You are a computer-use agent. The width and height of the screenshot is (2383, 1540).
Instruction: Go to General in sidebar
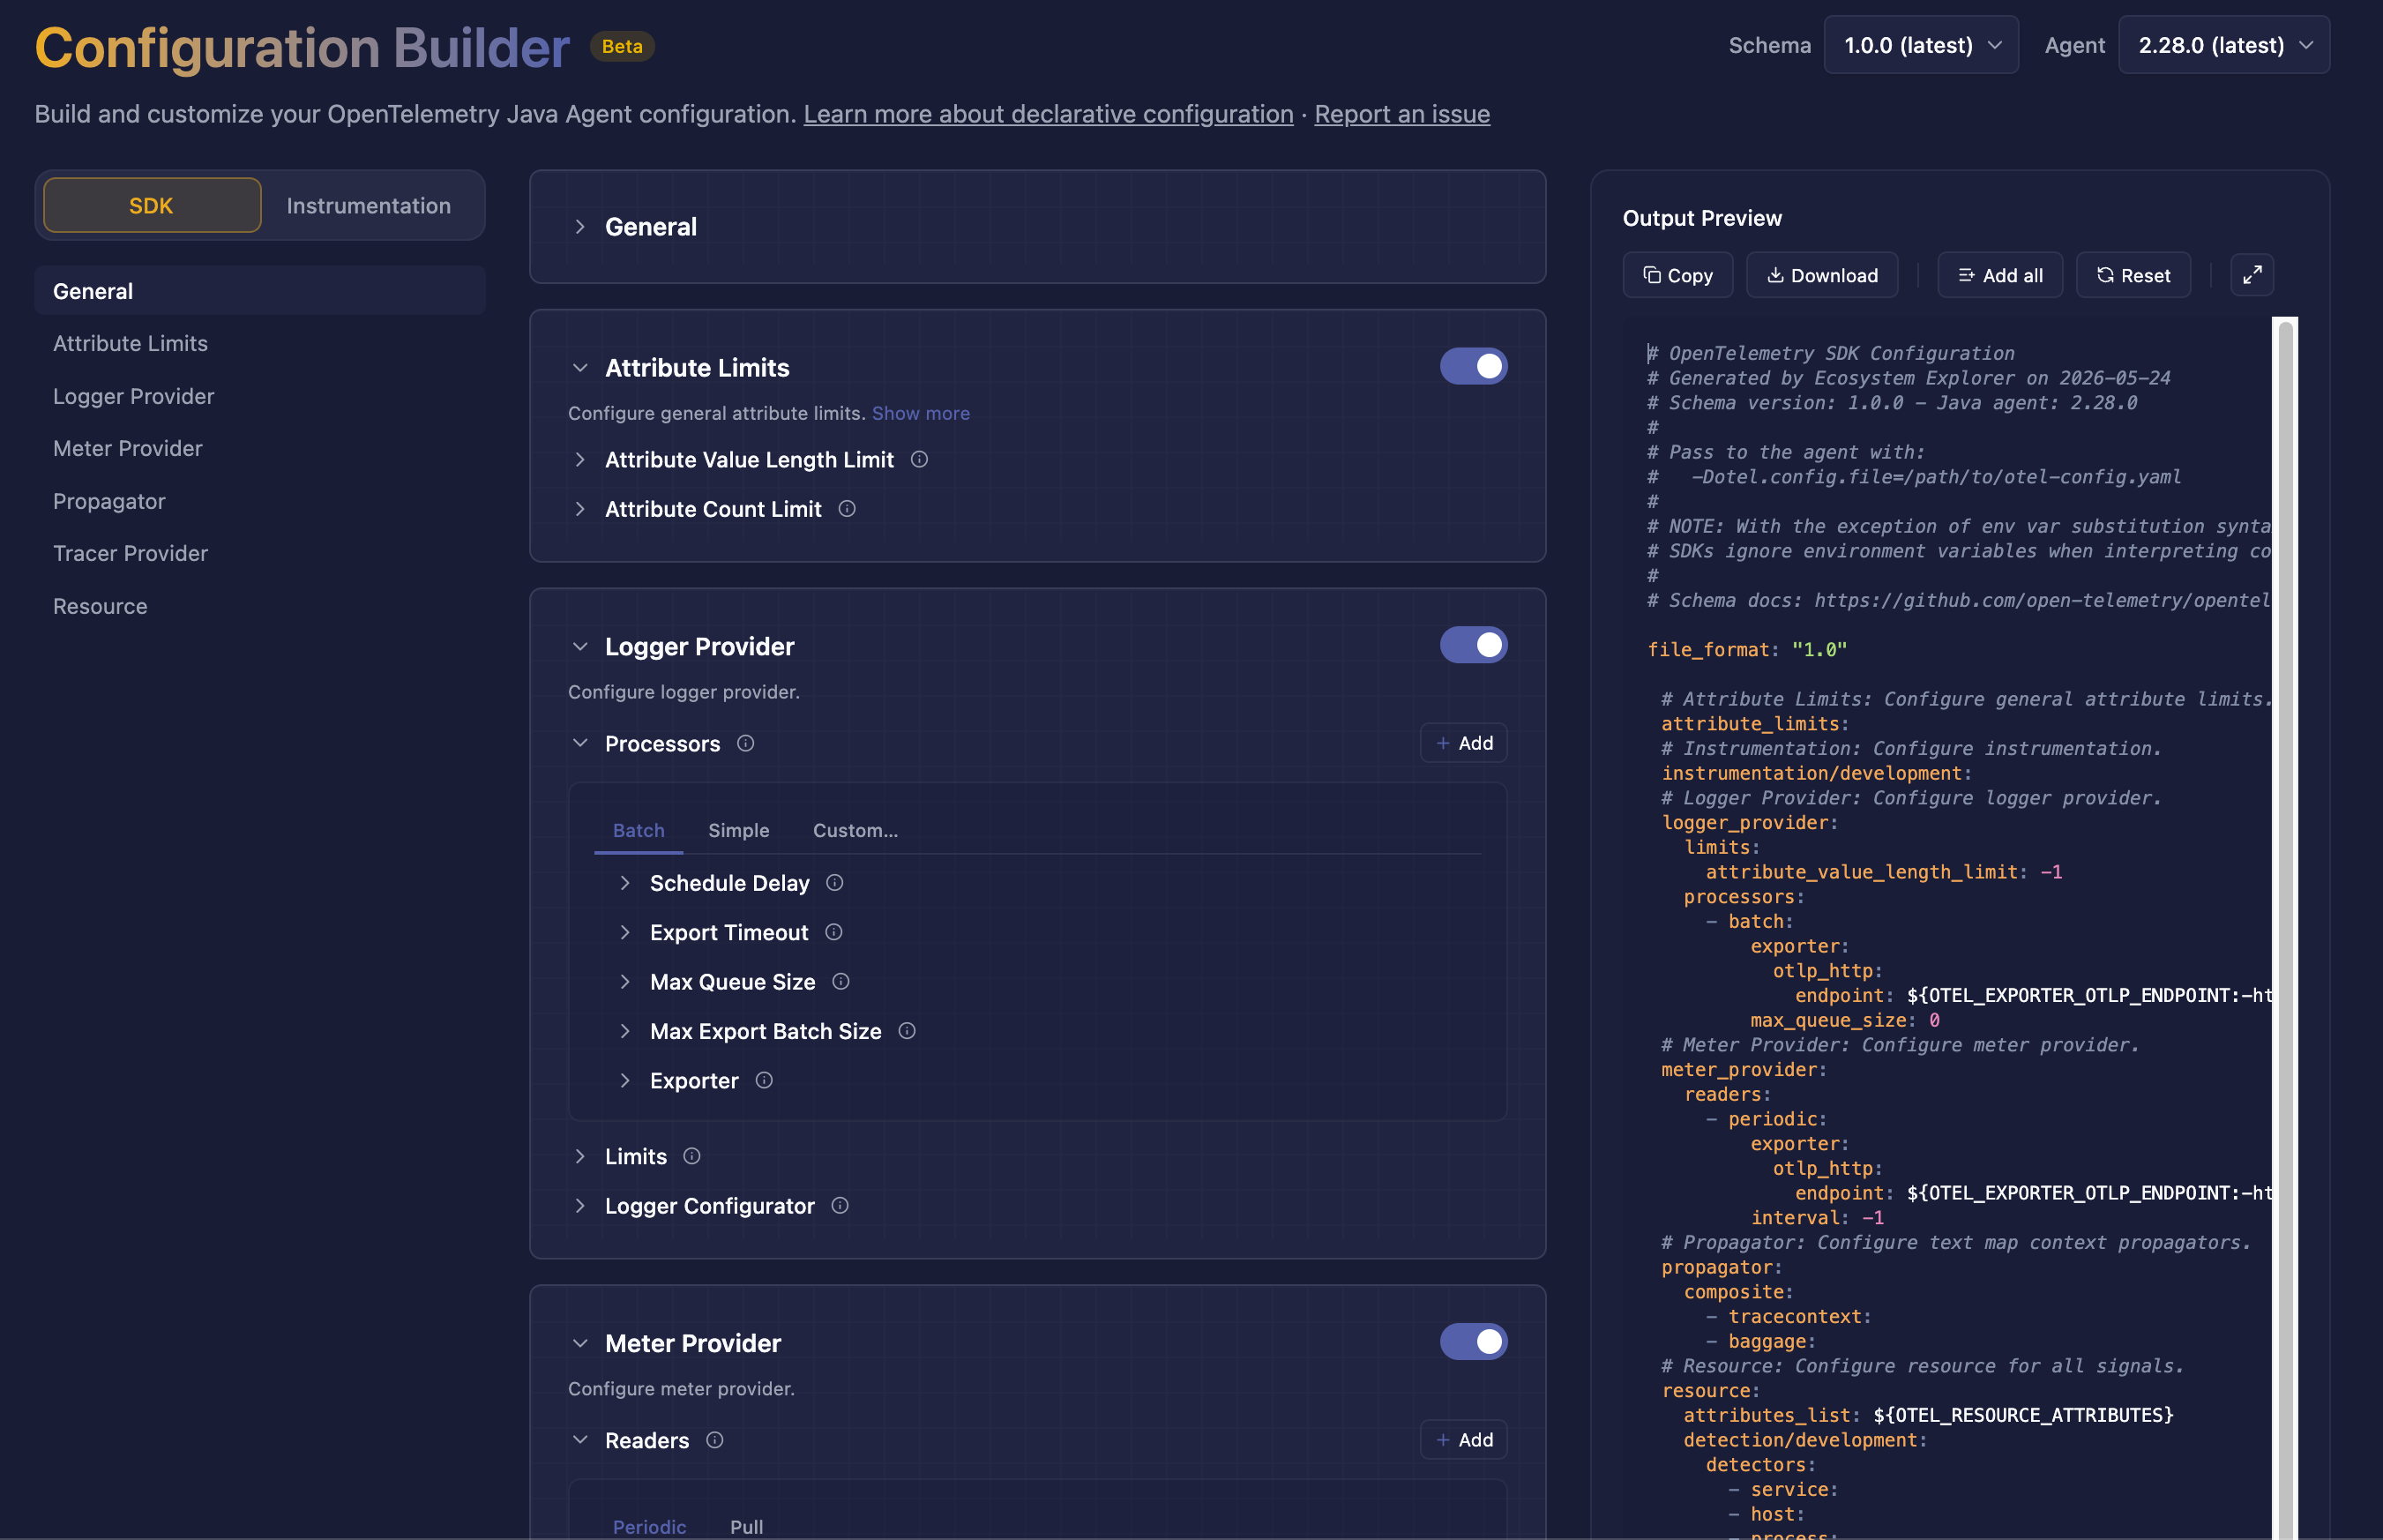[260, 291]
